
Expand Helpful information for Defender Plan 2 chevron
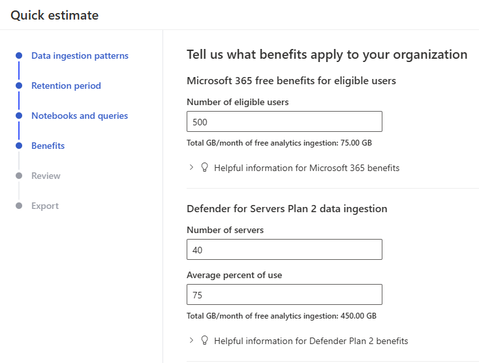(191, 340)
